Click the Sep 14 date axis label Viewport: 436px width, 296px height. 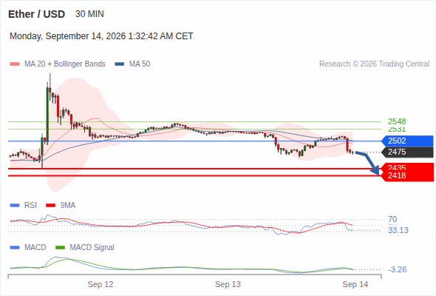355,284
